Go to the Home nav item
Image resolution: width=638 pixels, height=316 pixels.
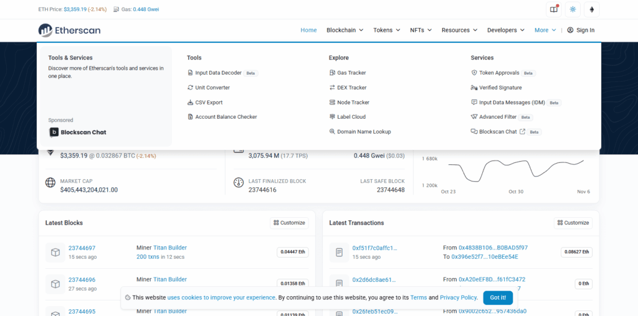click(x=308, y=30)
